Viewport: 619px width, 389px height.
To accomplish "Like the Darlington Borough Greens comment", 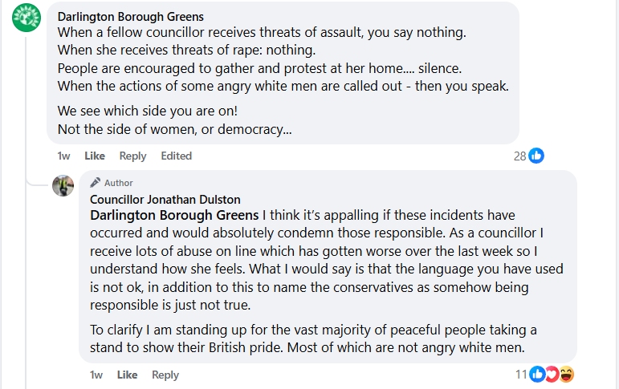I will pyautogui.click(x=95, y=156).
